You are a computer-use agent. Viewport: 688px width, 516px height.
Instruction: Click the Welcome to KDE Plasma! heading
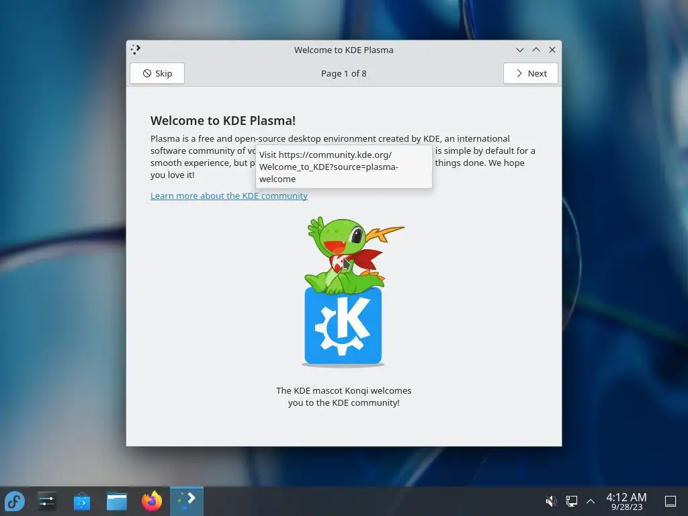(223, 121)
